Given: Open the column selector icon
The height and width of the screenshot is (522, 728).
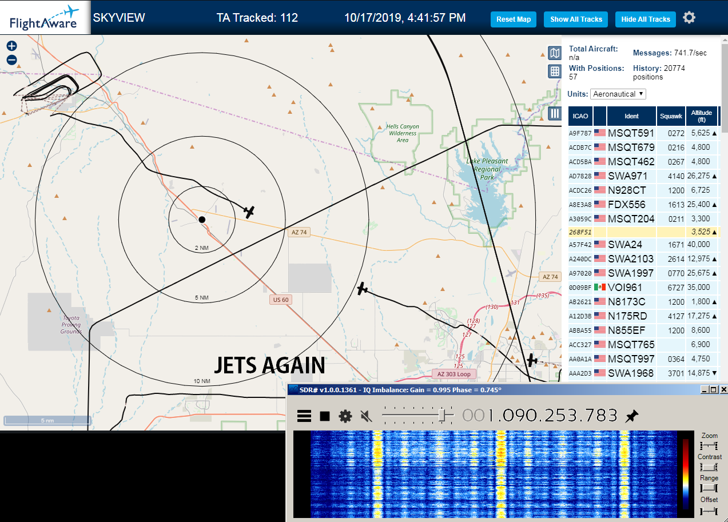Looking at the screenshot, I should [554, 113].
